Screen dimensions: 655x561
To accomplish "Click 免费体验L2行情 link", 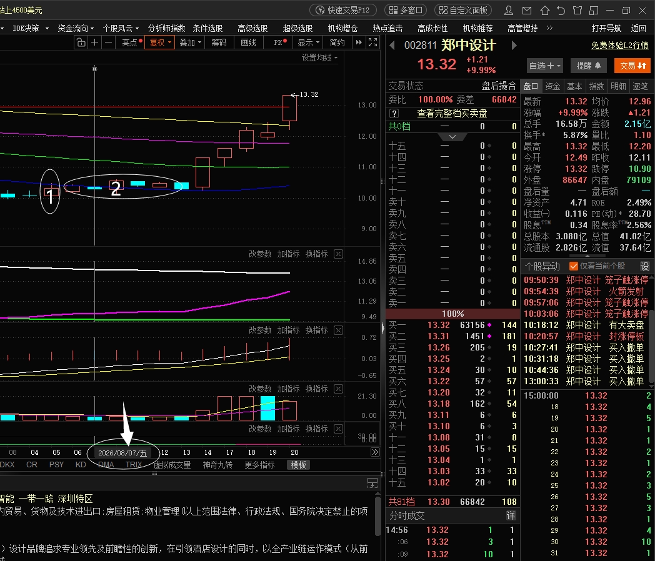I will pyautogui.click(x=620, y=45).
